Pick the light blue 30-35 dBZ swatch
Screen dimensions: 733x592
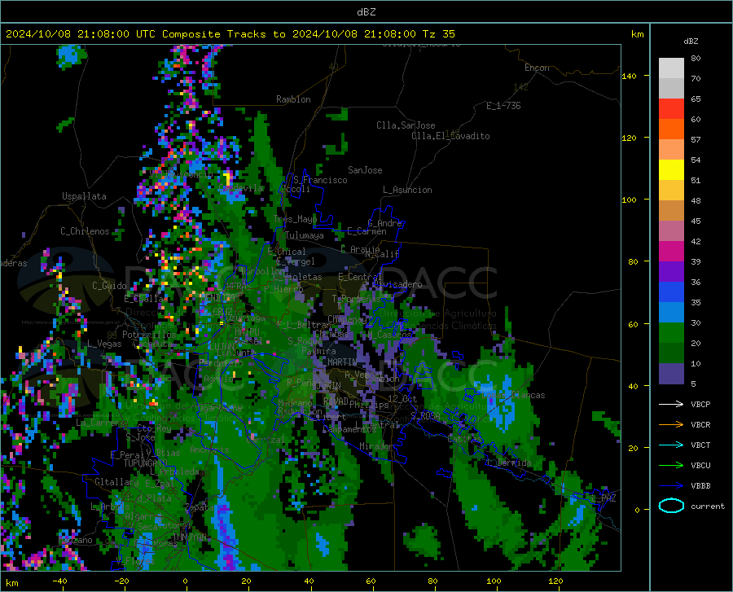pos(671,313)
